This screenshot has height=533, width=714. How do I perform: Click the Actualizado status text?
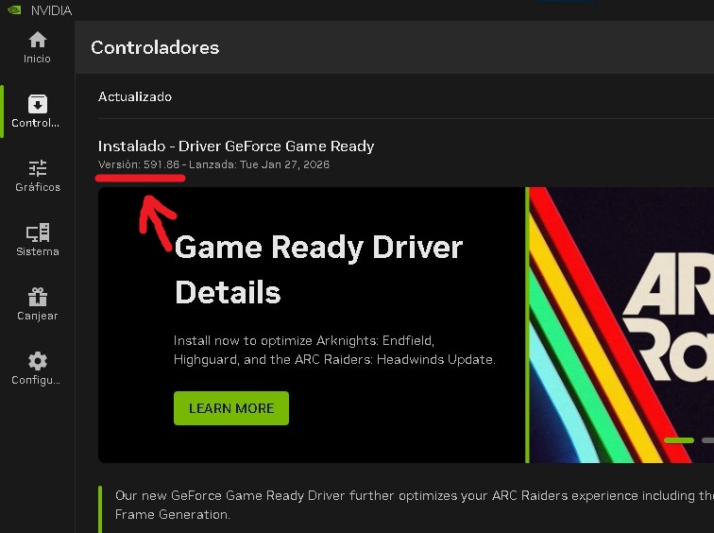tap(135, 96)
